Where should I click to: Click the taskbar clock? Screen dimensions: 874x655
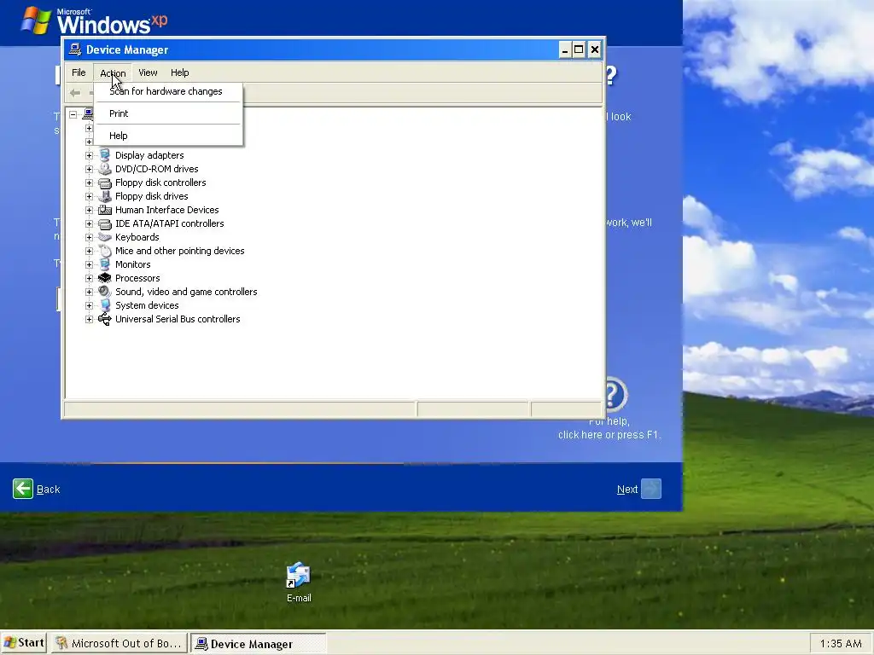[841, 643]
